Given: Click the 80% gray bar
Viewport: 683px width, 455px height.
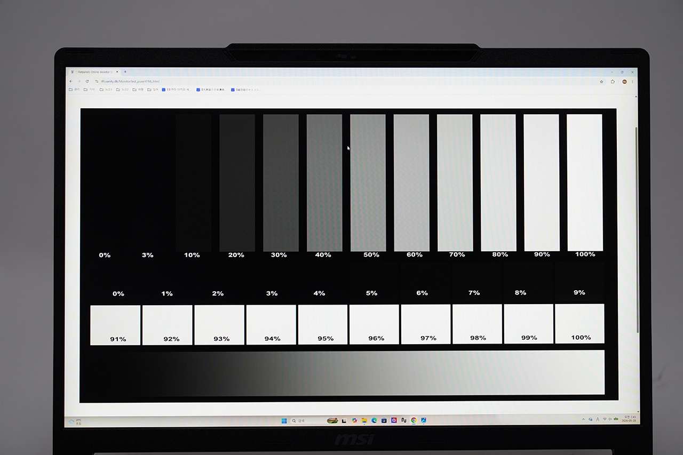Looking at the screenshot, I should pyautogui.click(x=498, y=182).
